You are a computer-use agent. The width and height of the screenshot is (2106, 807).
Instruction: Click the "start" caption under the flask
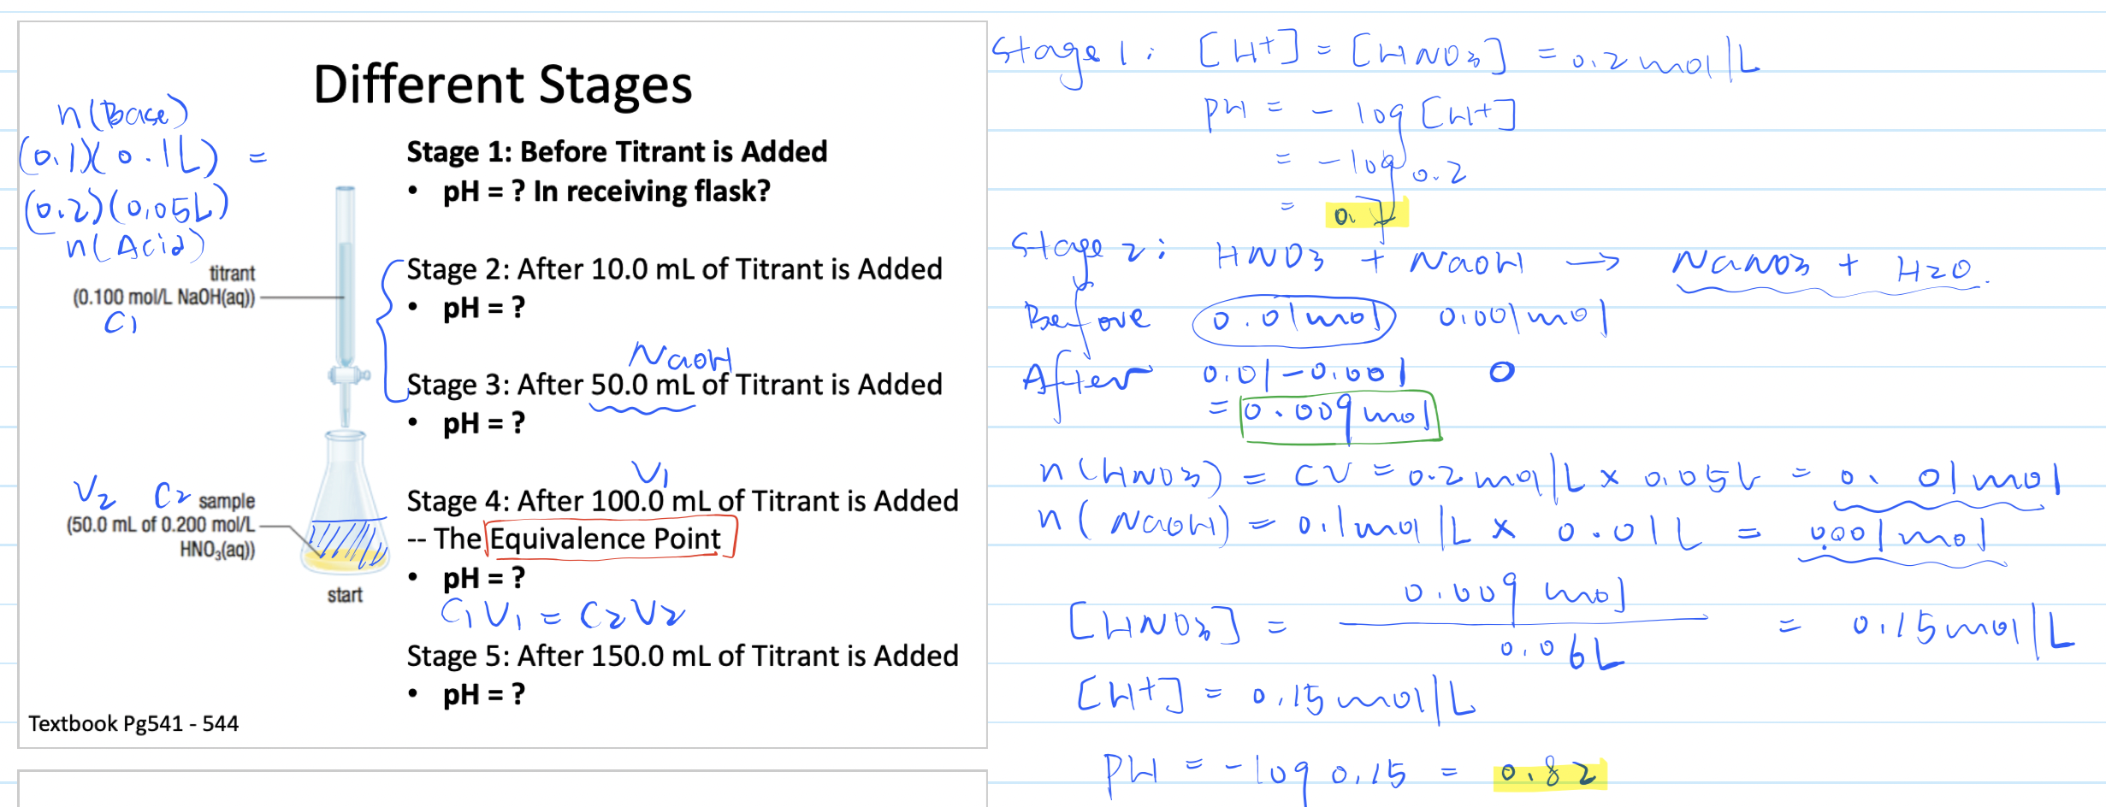click(x=345, y=595)
